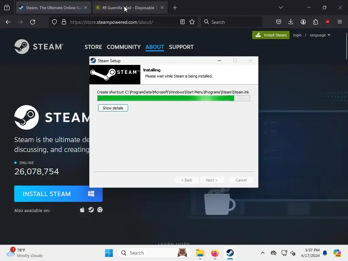Open the uBlock Origin extension

pos(328,22)
